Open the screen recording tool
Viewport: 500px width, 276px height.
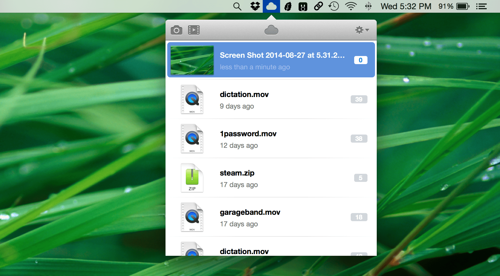194,30
